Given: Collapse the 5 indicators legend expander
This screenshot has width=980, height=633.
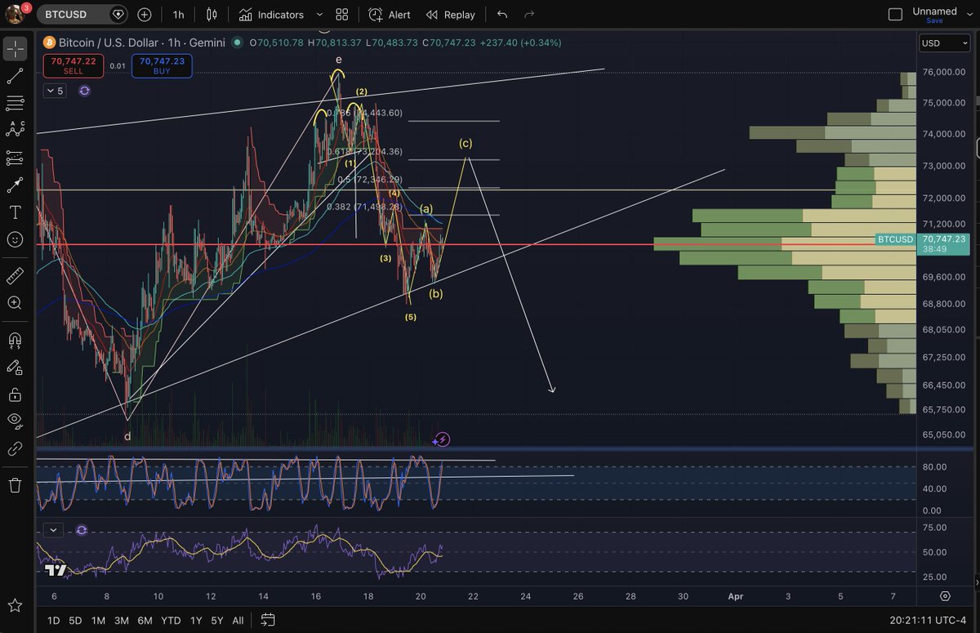Looking at the screenshot, I should (56, 91).
